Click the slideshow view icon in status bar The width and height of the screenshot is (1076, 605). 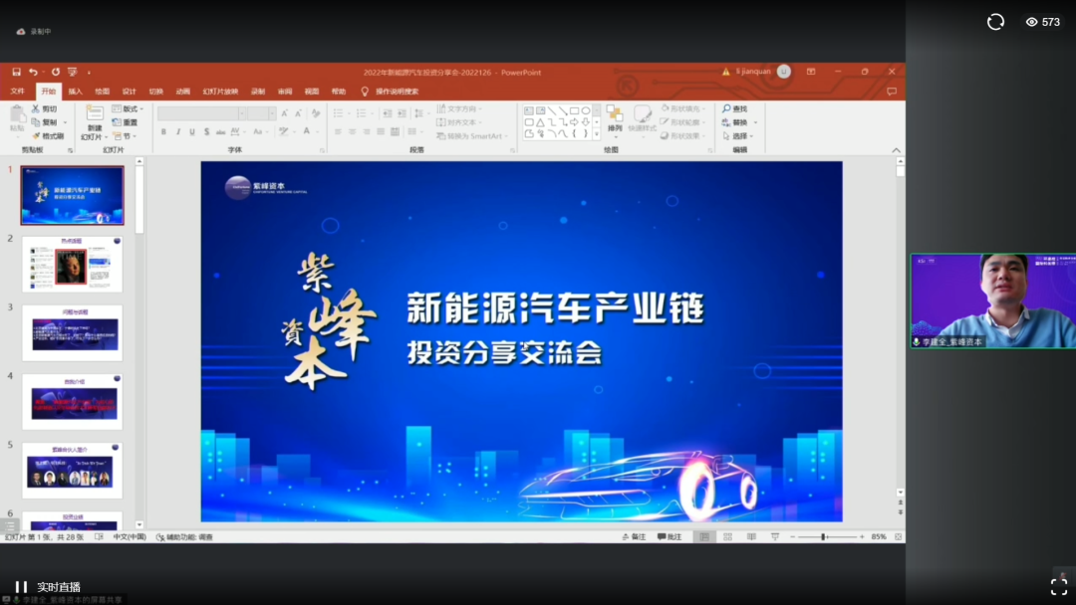pos(775,537)
